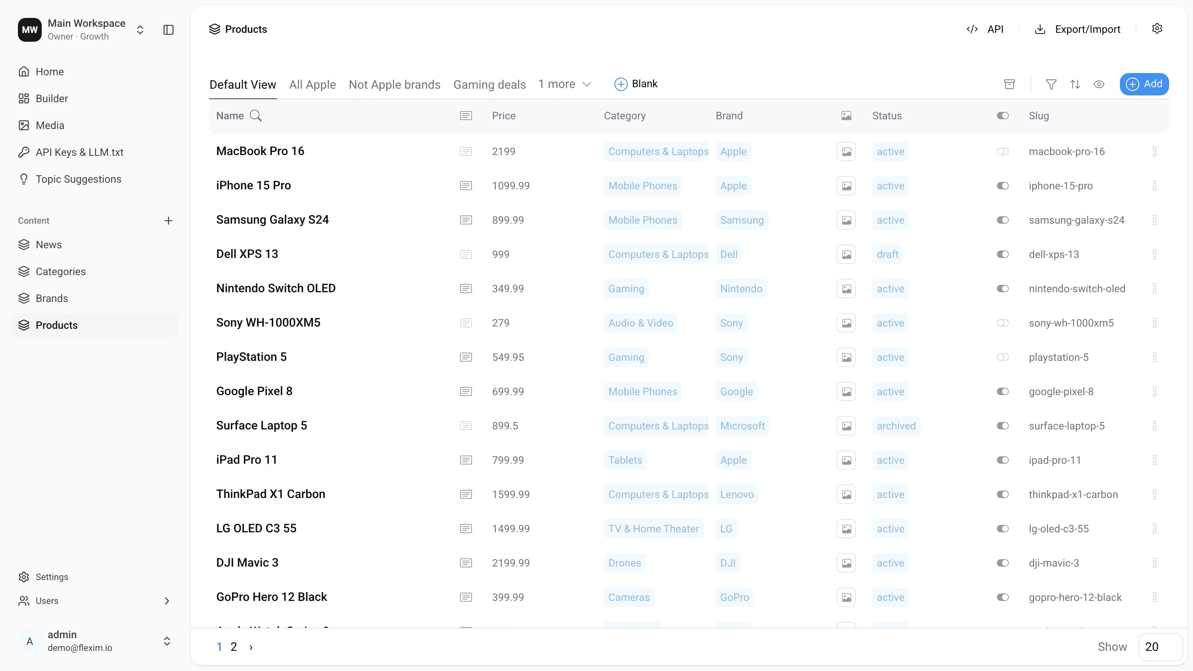Toggle switch for GoPro Hero 12 Black
Viewport: 1193px width, 671px height.
1002,597
